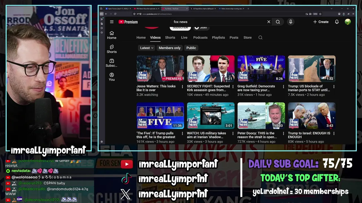The height and width of the screenshot is (203, 362).
Task: Open SECRECY FIGHT Kirk assassin thumbnail
Action: 211,69
